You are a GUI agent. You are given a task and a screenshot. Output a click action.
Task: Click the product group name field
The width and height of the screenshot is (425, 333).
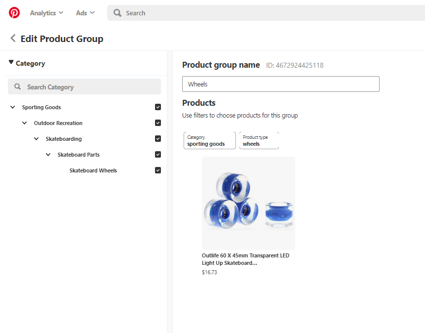point(280,84)
